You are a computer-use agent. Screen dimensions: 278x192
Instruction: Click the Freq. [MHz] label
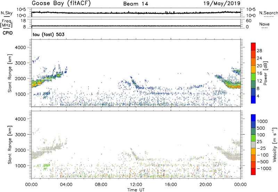[6, 23]
